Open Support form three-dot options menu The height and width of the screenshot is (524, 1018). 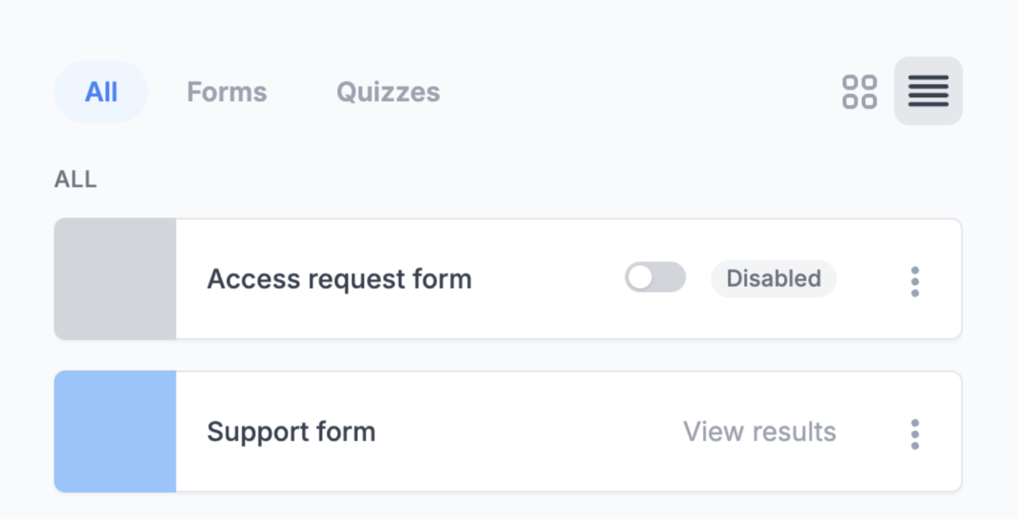tap(915, 434)
